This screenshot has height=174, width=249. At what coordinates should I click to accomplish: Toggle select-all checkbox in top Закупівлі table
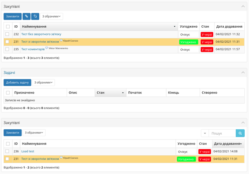tap(8, 26)
